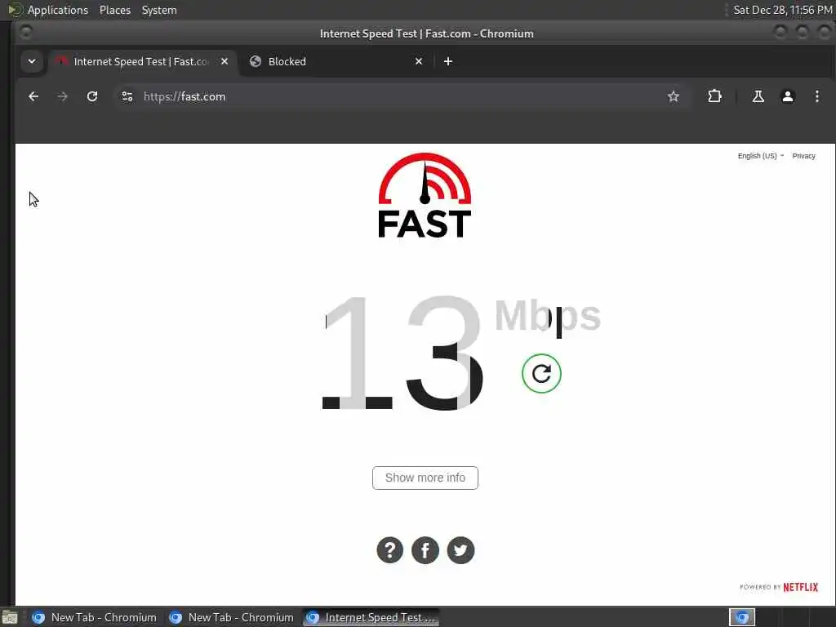Image resolution: width=836 pixels, height=627 pixels.
Task: Restart the speed test with refresh icon
Action: [x=541, y=373]
